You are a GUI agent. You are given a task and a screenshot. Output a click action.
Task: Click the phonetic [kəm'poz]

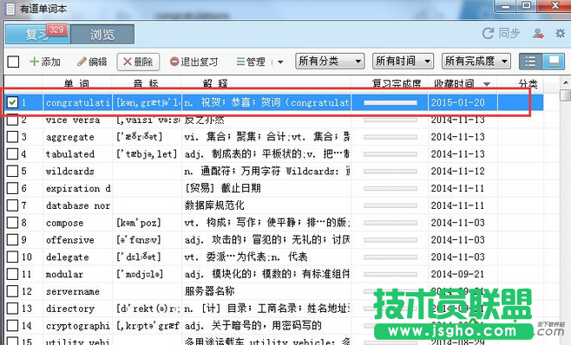(138, 223)
